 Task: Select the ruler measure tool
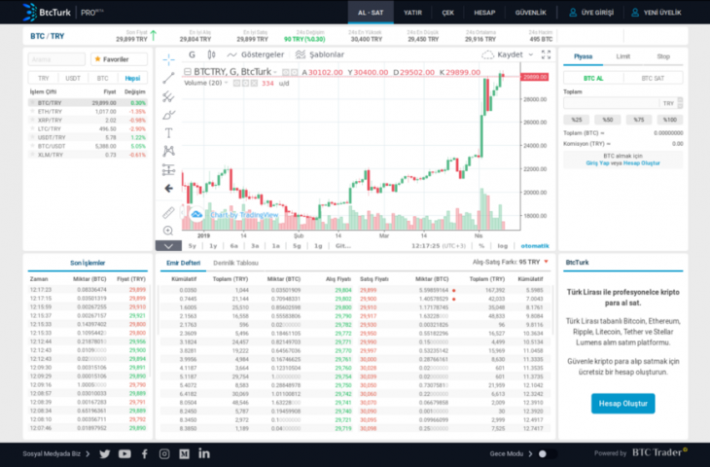[x=168, y=212]
